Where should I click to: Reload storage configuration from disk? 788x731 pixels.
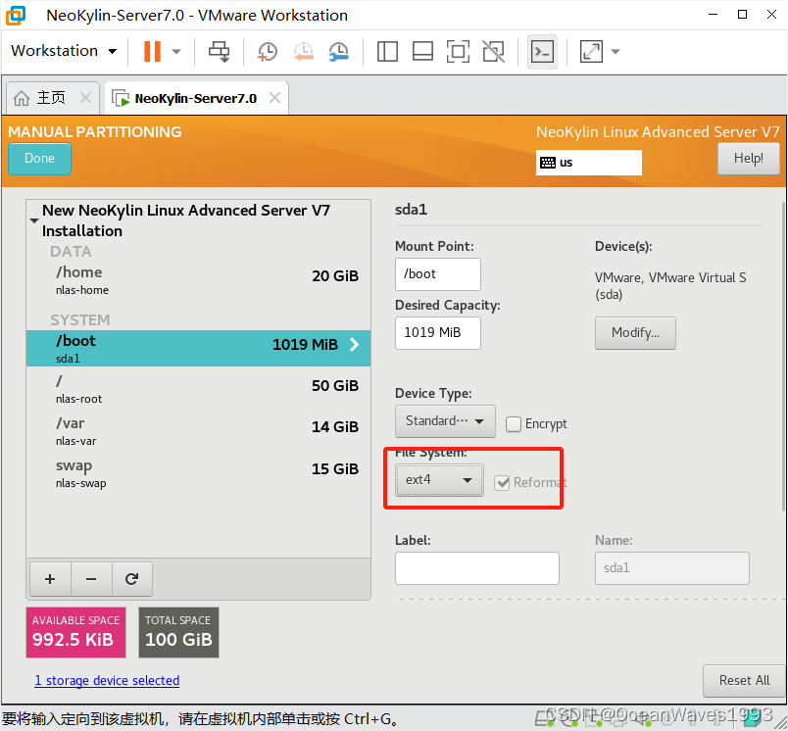point(132,579)
